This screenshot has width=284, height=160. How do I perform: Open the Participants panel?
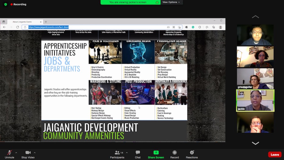(x=117, y=155)
